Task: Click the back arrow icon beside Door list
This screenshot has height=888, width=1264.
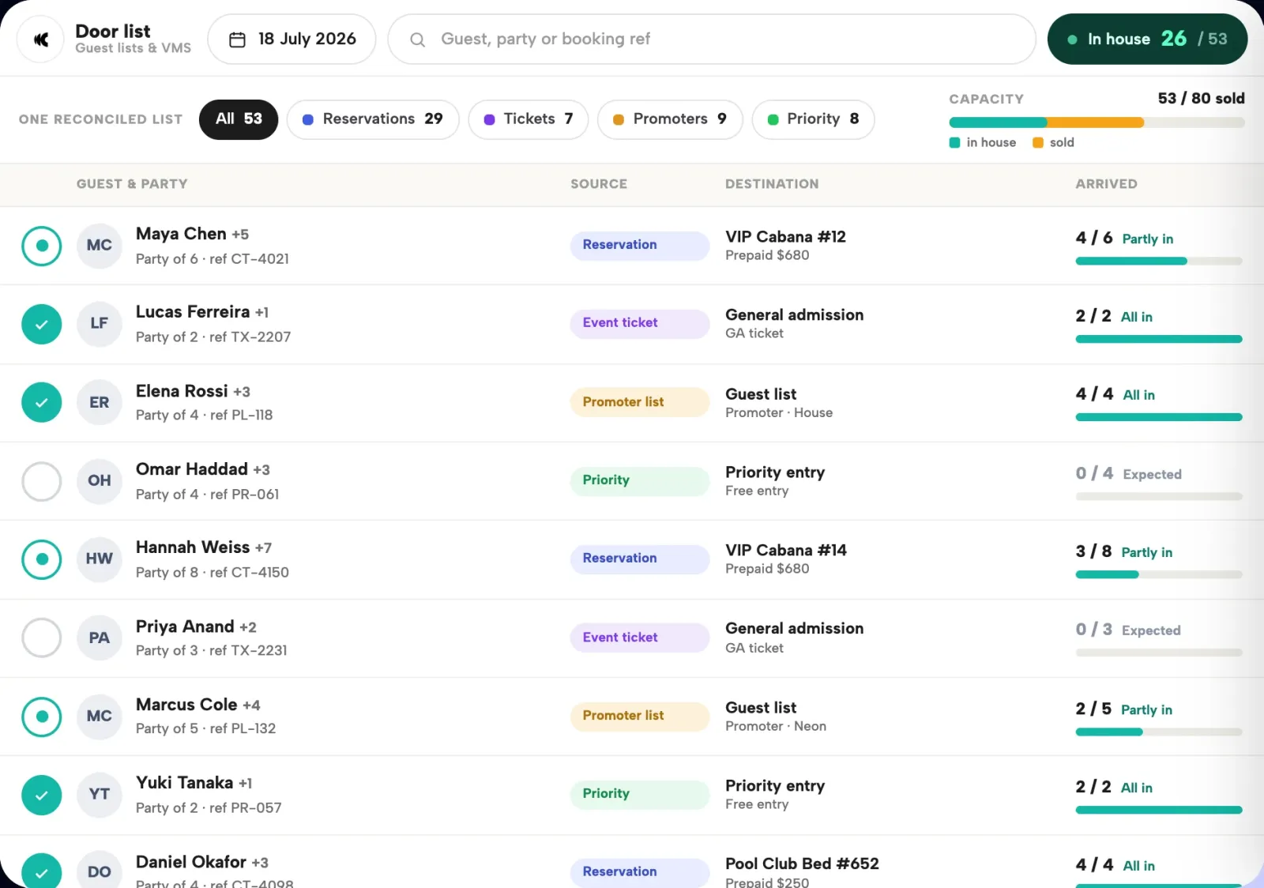Action: [x=41, y=39]
